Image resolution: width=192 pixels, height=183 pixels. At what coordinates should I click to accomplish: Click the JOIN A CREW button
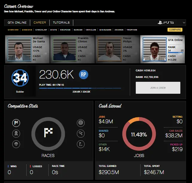tap(158, 88)
